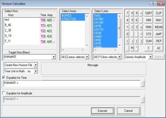Viewport: 166px width, 118px height.
Task: Open the Seismic Amplitude dropdown
Action: point(150,57)
